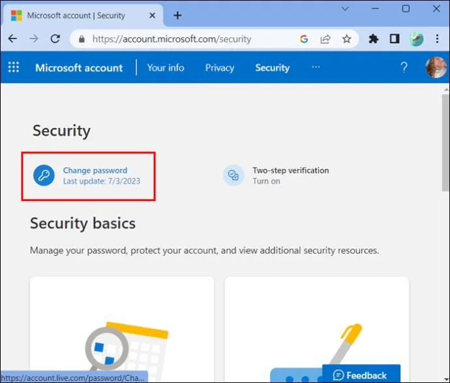The height and width of the screenshot is (383, 450).
Task: Bookmark this page with star icon
Action: point(347,38)
